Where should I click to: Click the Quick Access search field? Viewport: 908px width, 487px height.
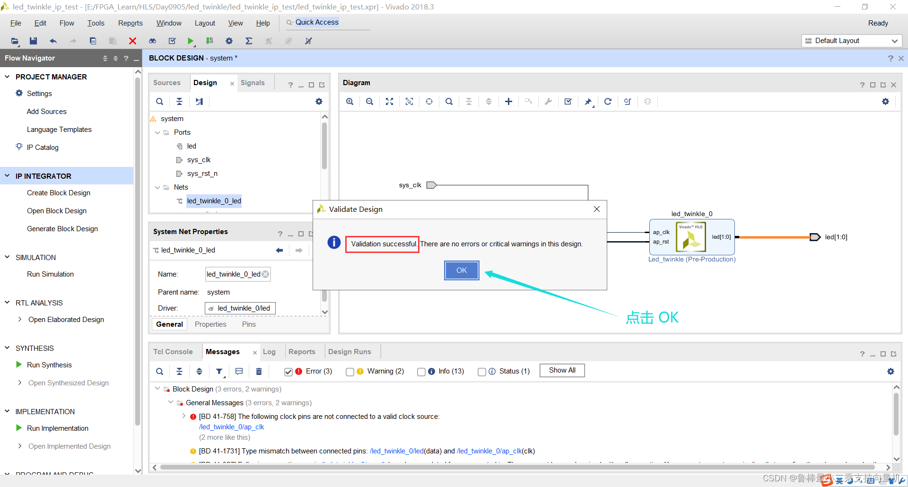(327, 22)
